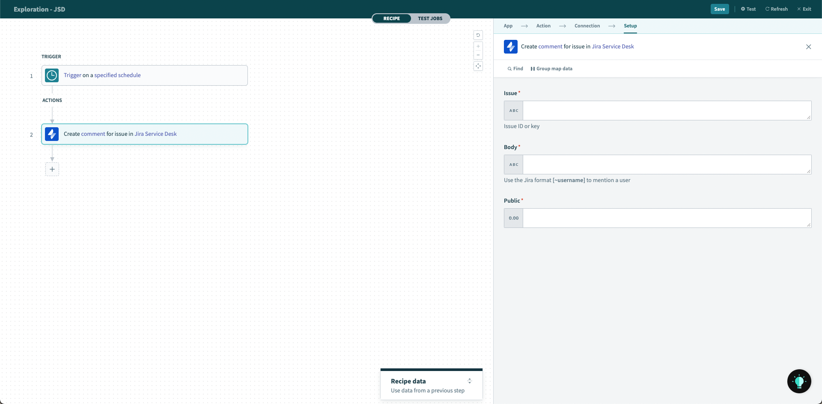Viewport: 822px width, 404px height.
Task: Click the ABC data type selector on Issue field
Action: point(513,110)
